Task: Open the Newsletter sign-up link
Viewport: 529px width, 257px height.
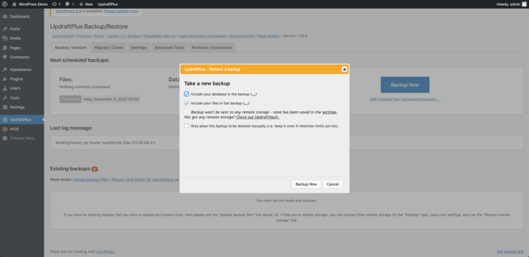Action: click(160, 36)
